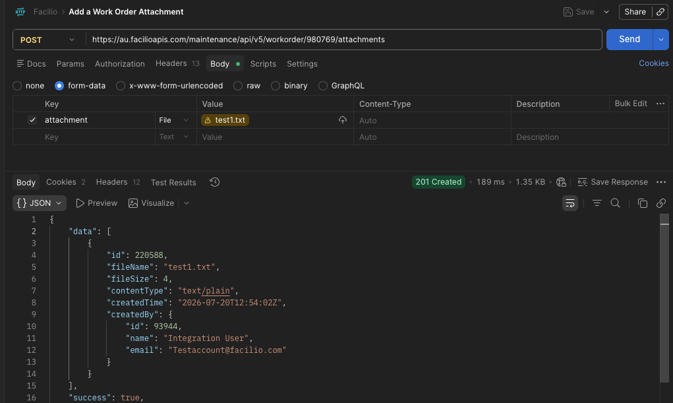Screen dimensions: 673x403
Task: Click Bulk Edit for form-data
Action: (x=631, y=104)
